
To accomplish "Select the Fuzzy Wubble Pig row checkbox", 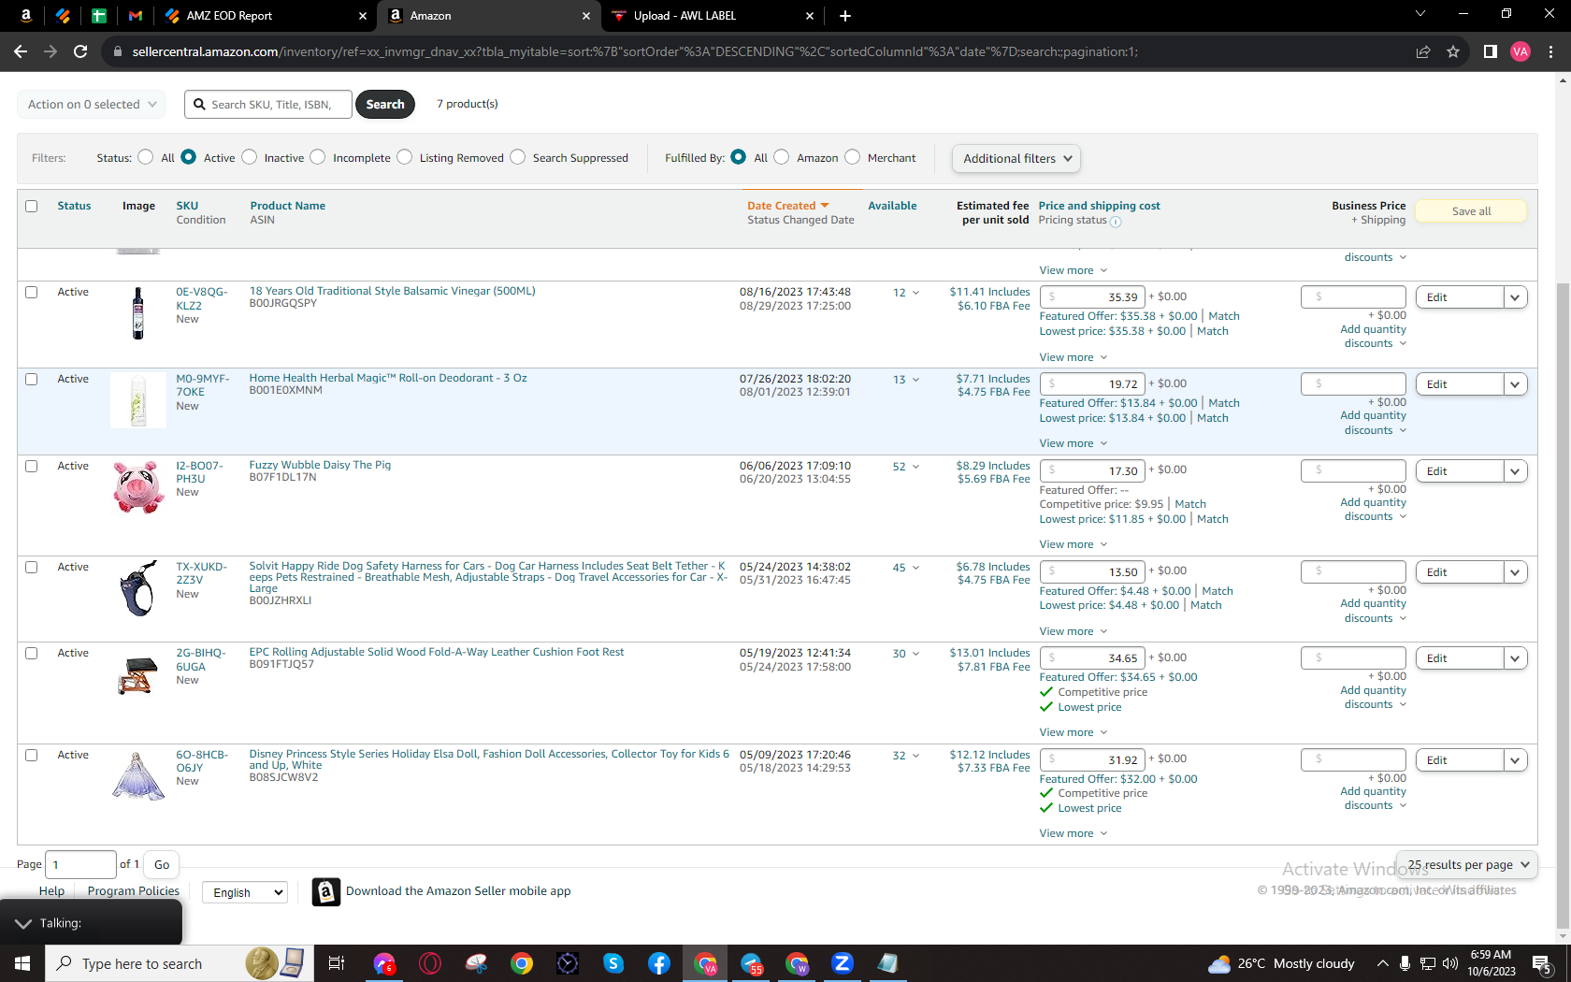I will [32, 467].
